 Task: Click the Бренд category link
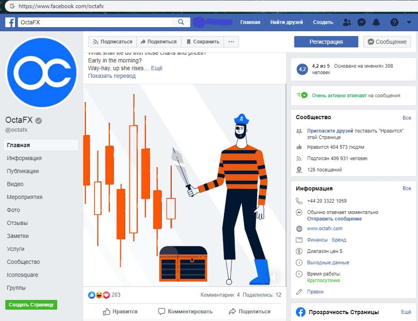[x=339, y=240]
